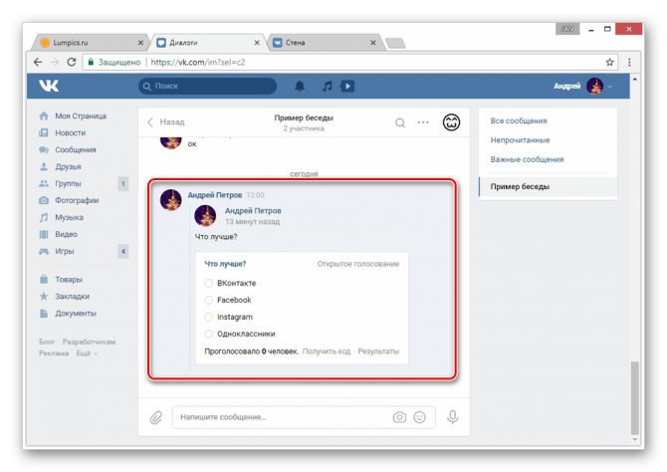The width and height of the screenshot is (667, 472).
Task: Click the Что лучше? poll title
Action: tap(225, 264)
